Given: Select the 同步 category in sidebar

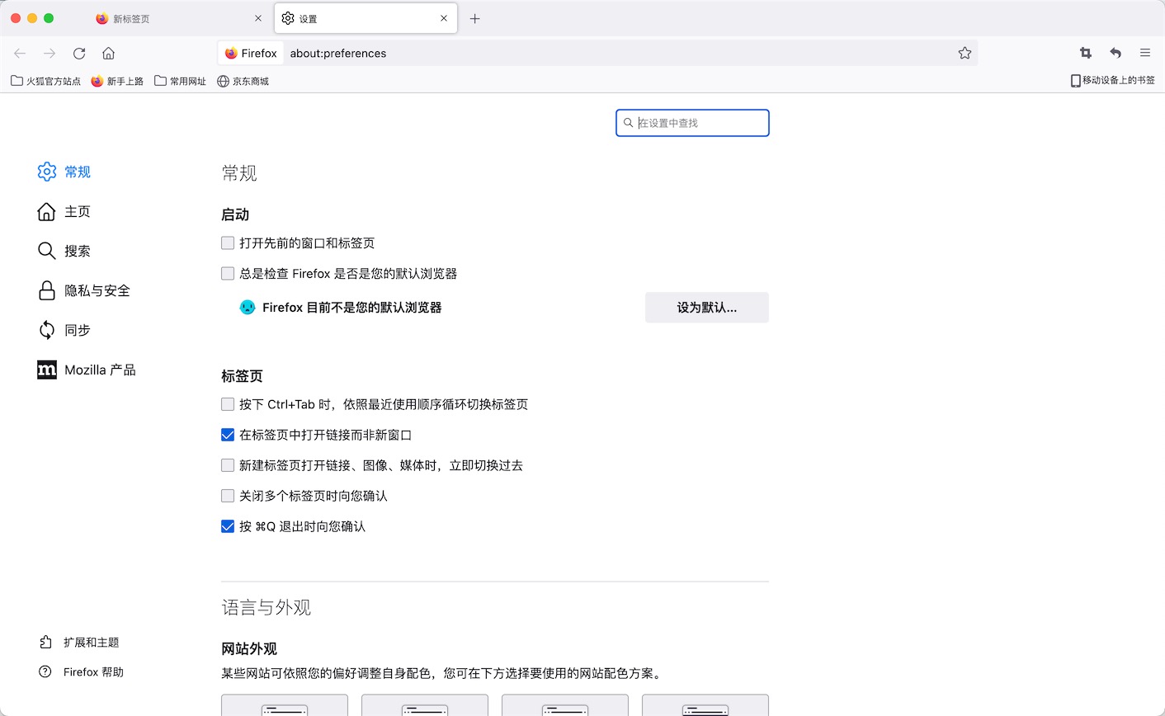Looking at the screenshot, I should (x=64, y=330).
